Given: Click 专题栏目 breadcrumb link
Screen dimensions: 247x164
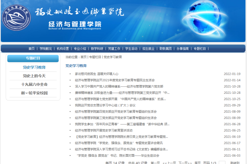Looking at the screenshot, I should click(95, 57).
